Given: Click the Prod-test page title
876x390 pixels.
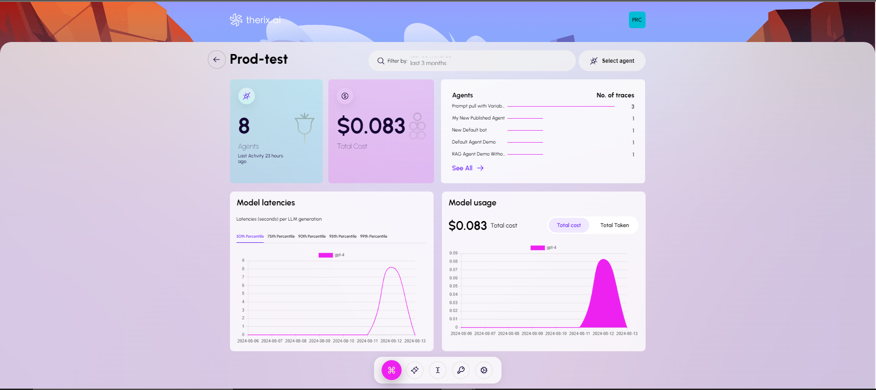Looking at the screenshot, I should (x=259, y=59).
